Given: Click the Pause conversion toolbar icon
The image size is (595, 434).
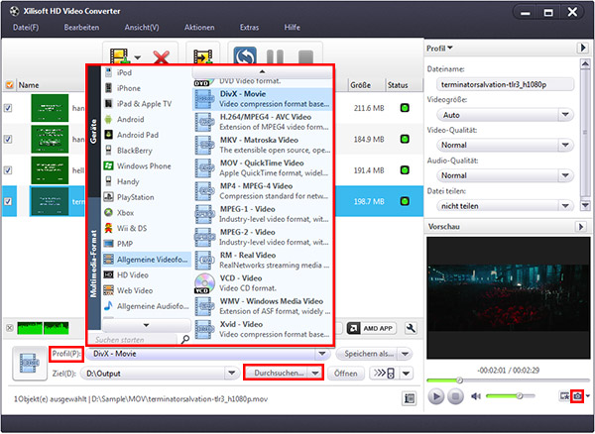Looking at the screenshot, I should pyautogui.click(x=275, y=56).
